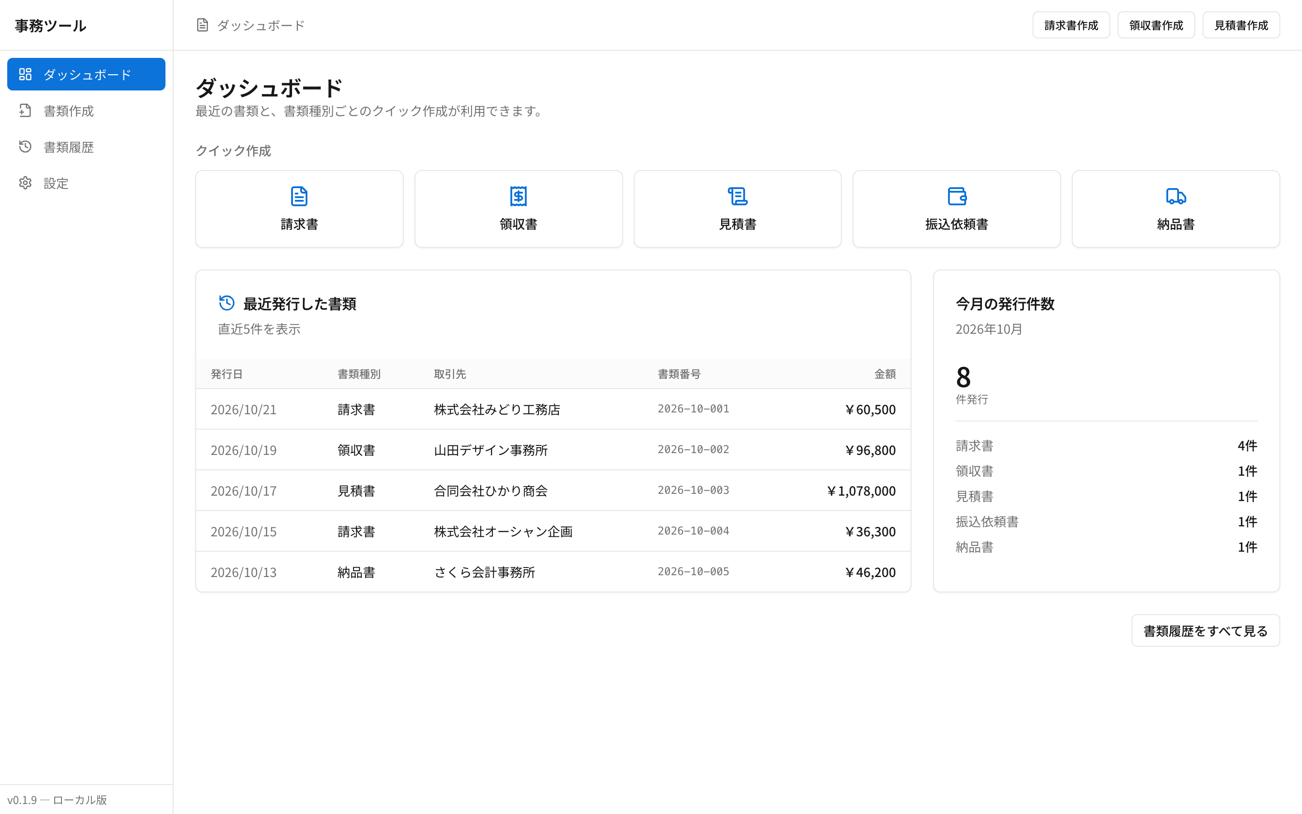This screenshot has height=814, width=1302.
Task: Click the 納品書 quick create card label
Action: [1175, 224]
